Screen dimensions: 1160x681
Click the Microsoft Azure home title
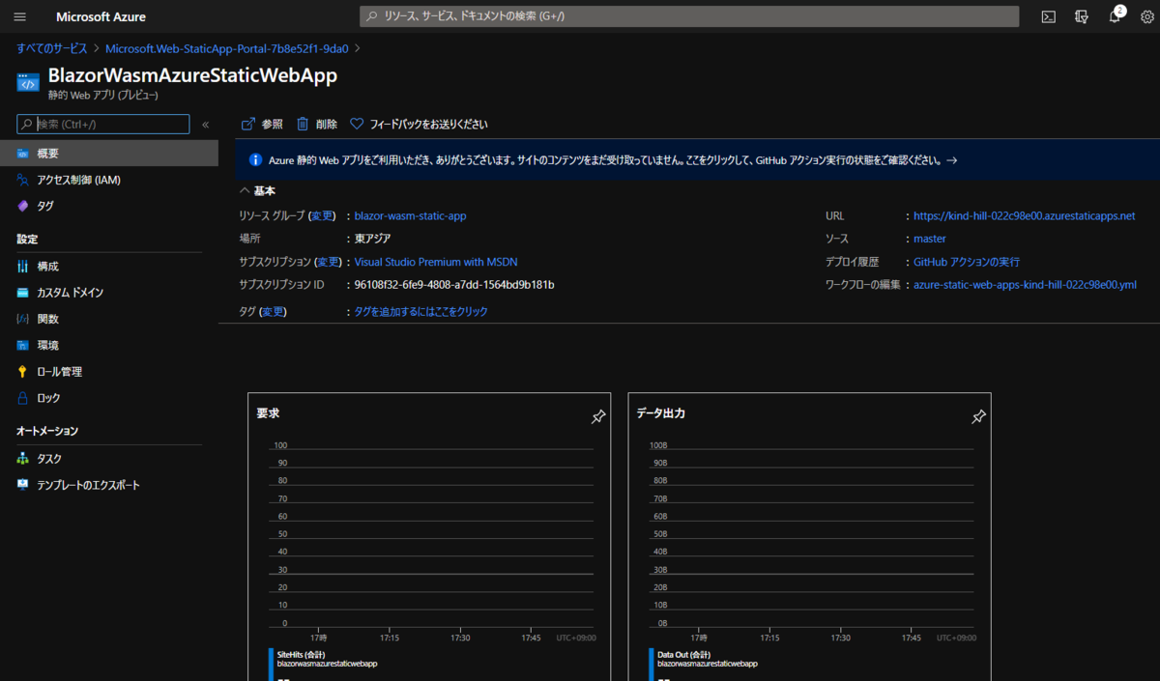[101, 16]
